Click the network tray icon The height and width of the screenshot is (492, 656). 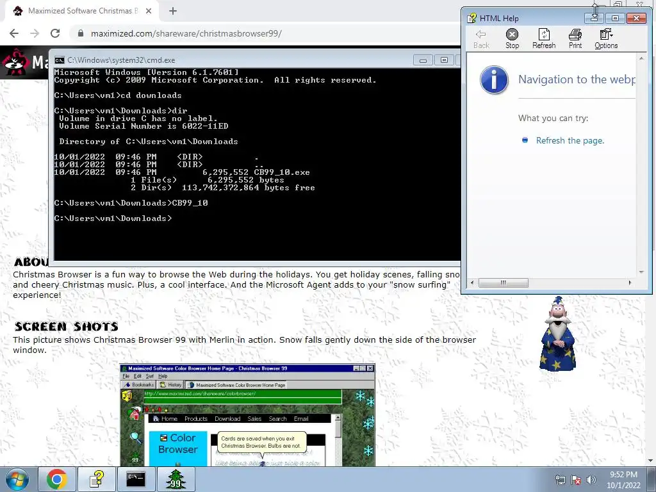560,480
